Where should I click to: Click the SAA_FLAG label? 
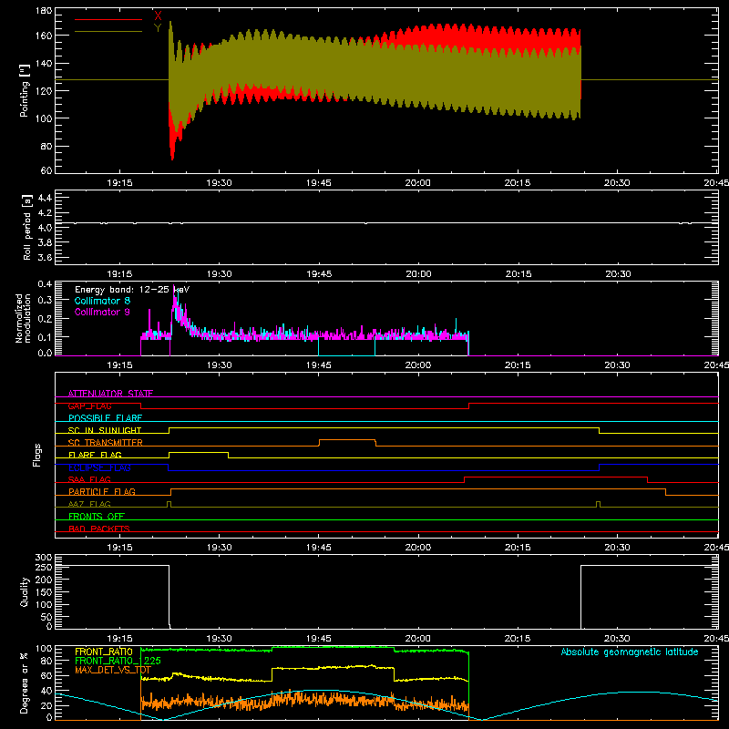pyautogui.click(x=89, y=479)
